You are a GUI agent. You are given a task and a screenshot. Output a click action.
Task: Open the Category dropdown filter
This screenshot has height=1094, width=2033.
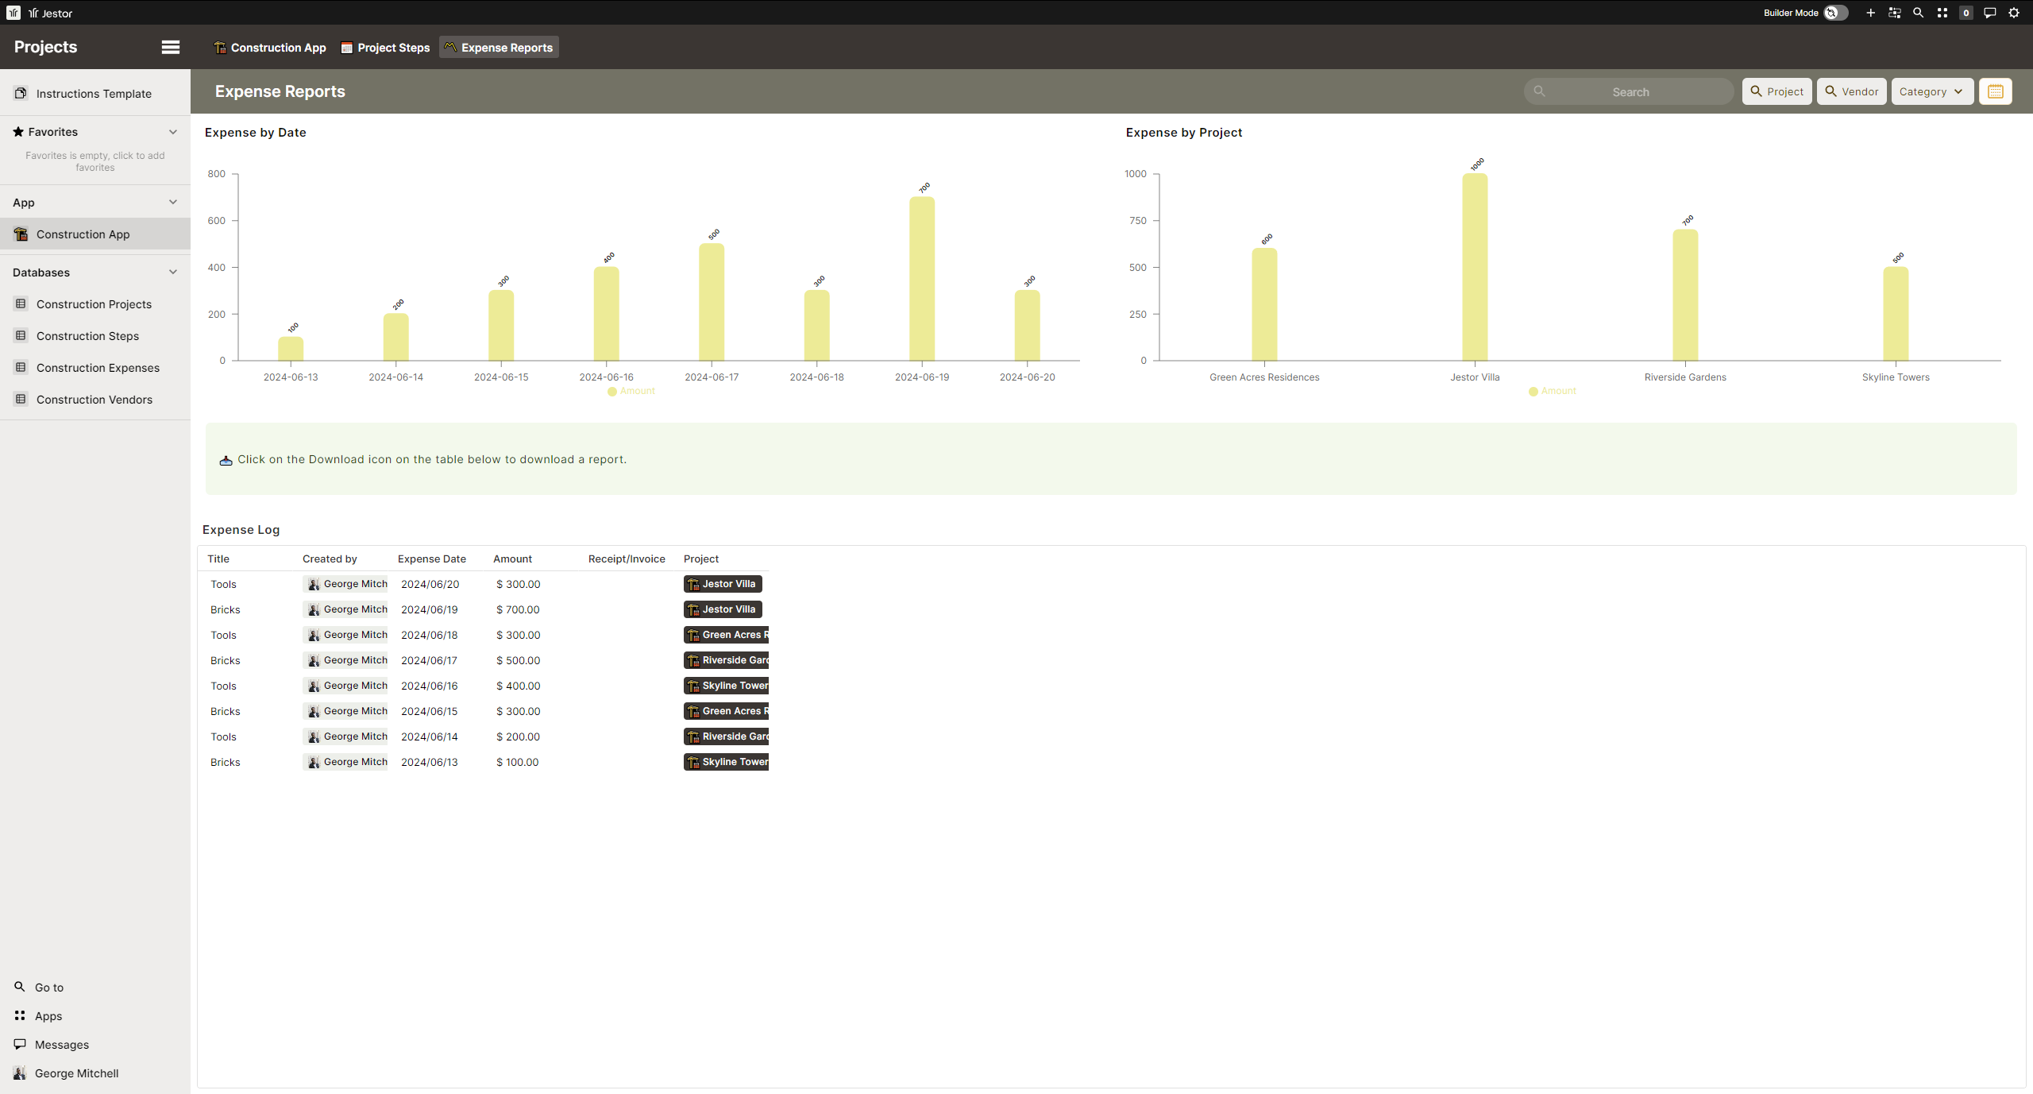[x=1931, y=91]
